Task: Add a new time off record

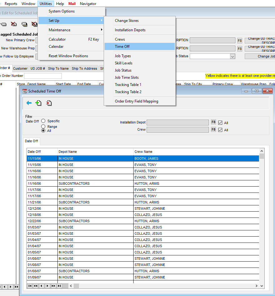Action: click(x=38, y=103)
